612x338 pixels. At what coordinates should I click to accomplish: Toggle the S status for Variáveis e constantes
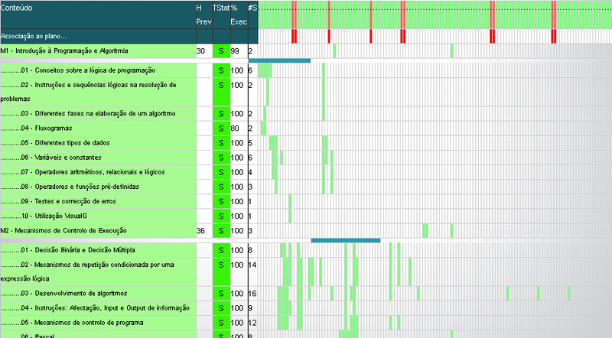point(221,158)
